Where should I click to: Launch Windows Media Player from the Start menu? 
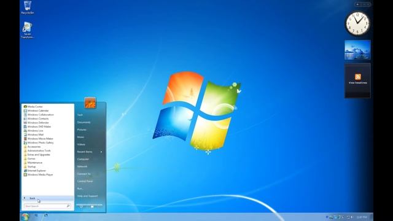38,174
